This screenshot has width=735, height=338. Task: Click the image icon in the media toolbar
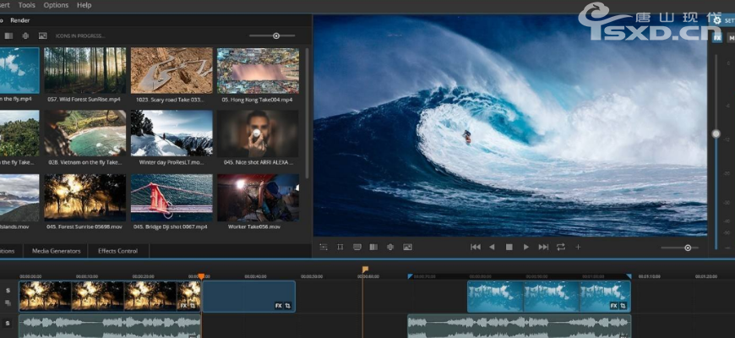42,35
